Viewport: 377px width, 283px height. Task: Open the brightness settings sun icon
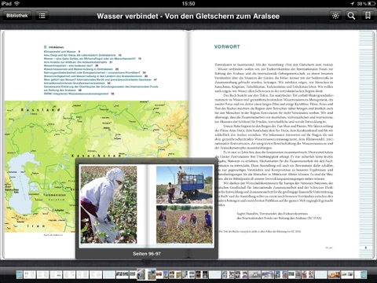(335, 16)
